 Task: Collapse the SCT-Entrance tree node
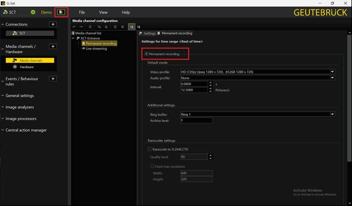click(73, 38)
